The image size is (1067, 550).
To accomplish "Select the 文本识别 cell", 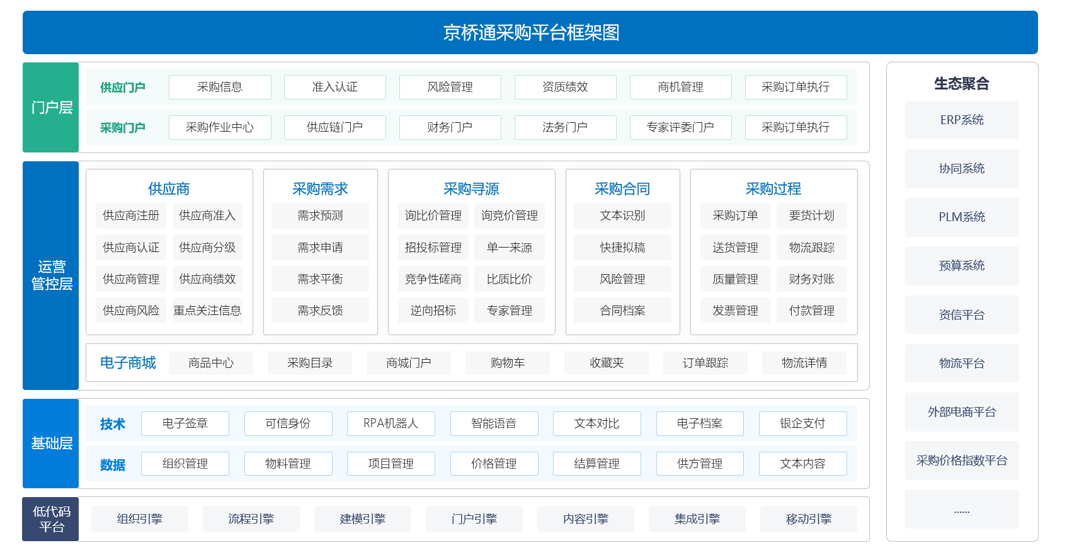I will tap(623, 215).
